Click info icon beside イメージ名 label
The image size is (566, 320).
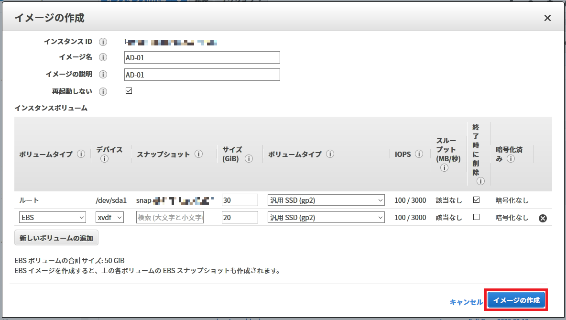tap(103, 57)
